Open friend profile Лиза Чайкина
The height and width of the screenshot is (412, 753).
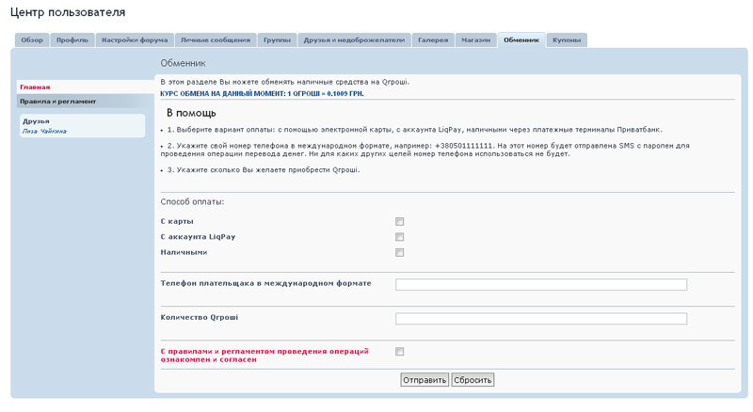[x=44, y=132]
